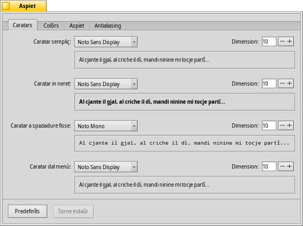
Task: Decrease fixed-width font size with minus
Action: 282,125
